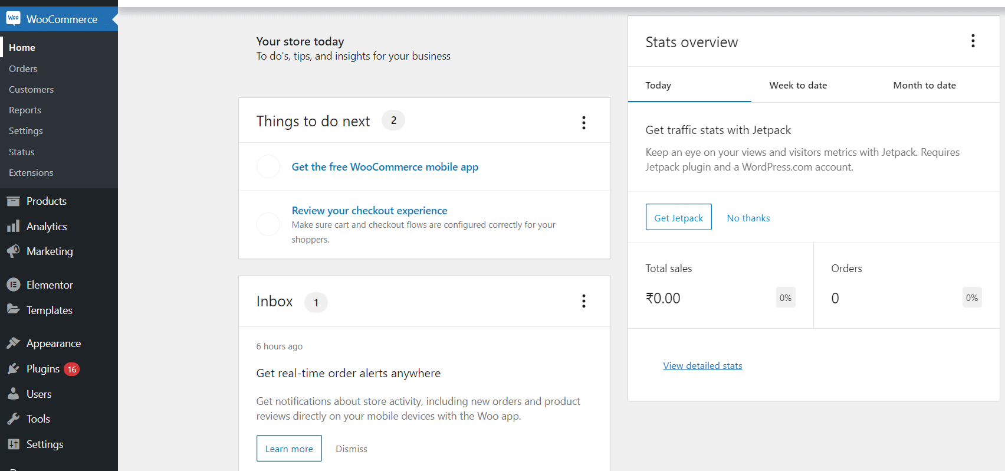Click Learn more in Inbox message
Viewport: 1005px width, 471px height.
289,449
